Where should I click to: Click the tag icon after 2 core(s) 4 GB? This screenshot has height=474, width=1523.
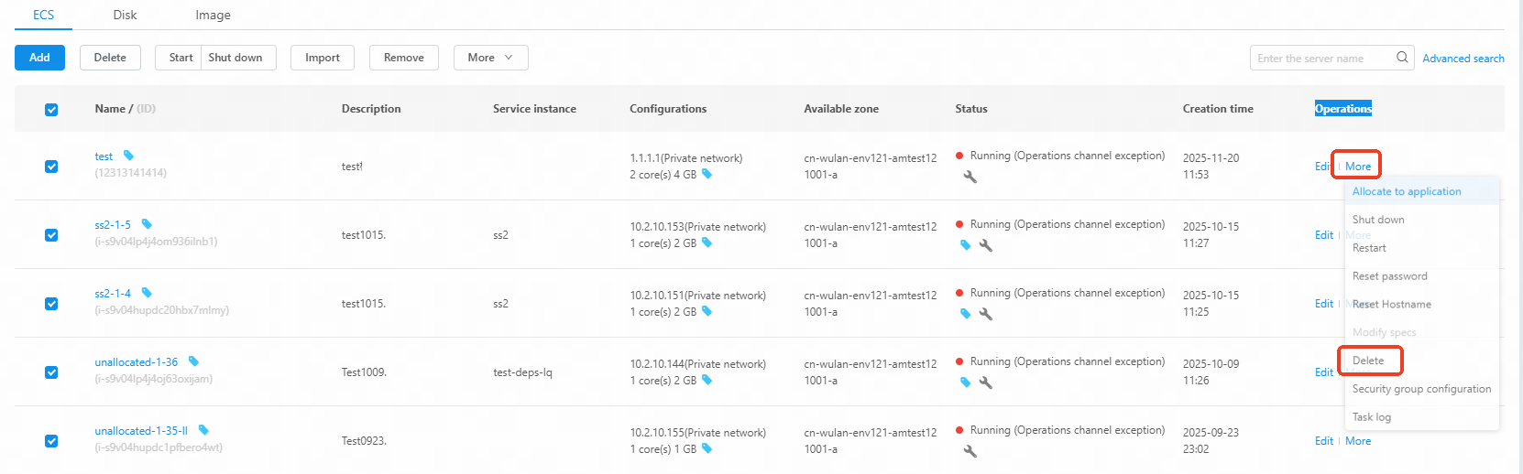tap(707, 174)
